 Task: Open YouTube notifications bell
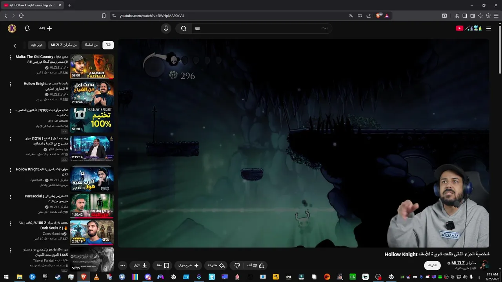27,28
